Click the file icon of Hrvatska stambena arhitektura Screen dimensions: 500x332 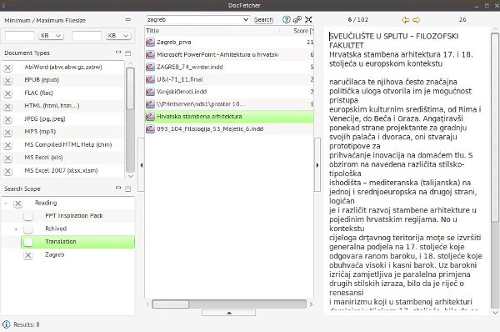tap(150, 117)
